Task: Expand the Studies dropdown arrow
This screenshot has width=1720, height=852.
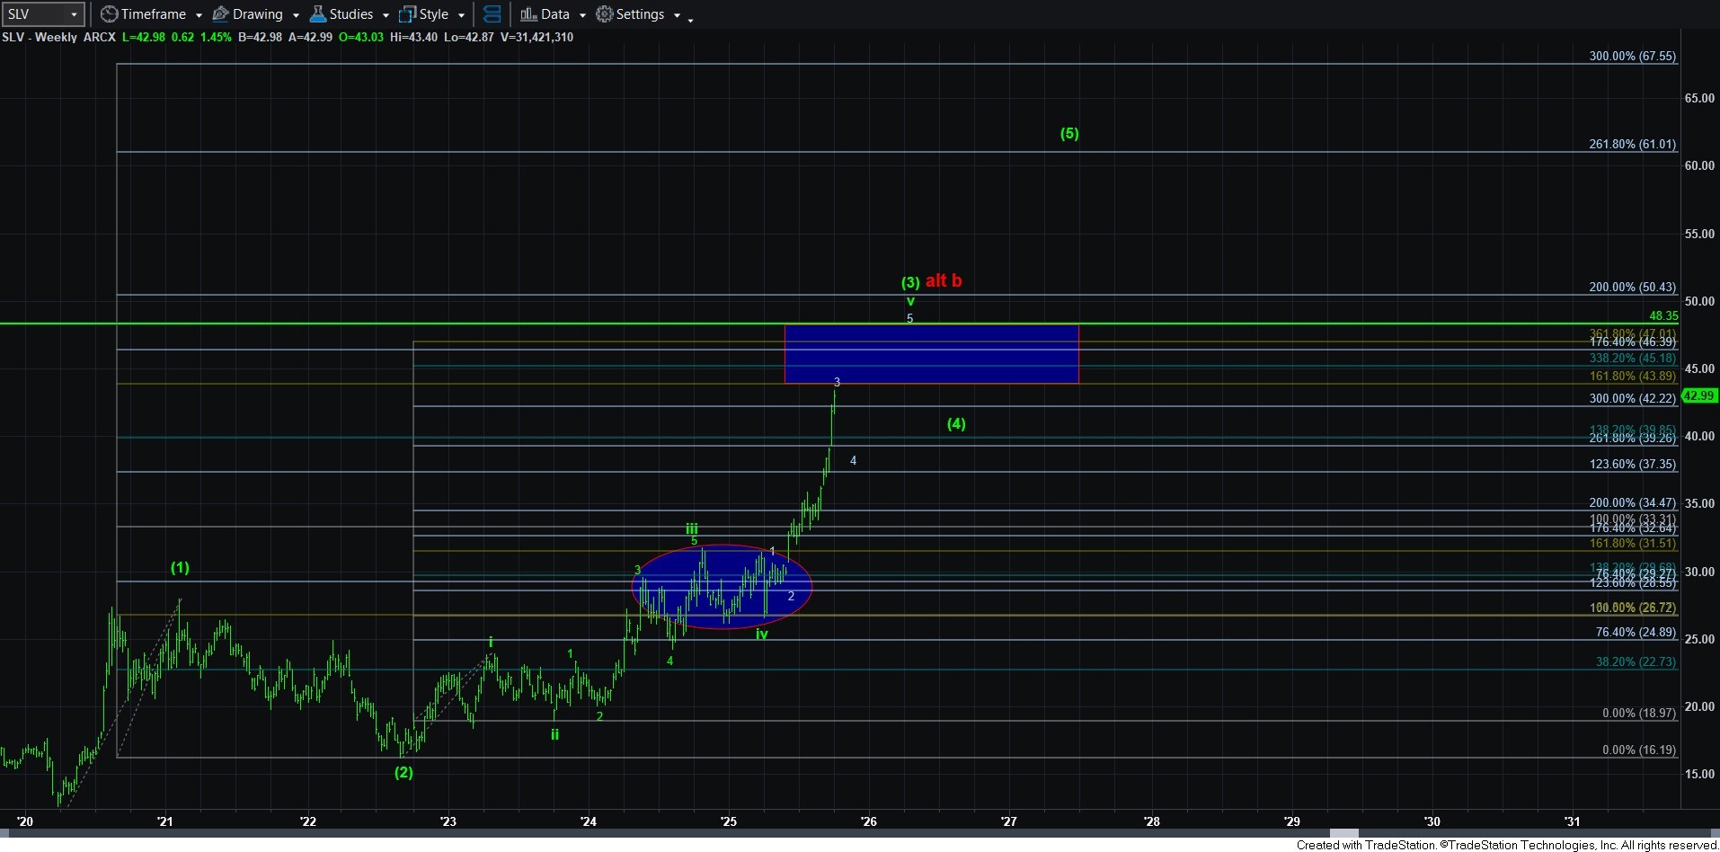Action: point(386,15)
